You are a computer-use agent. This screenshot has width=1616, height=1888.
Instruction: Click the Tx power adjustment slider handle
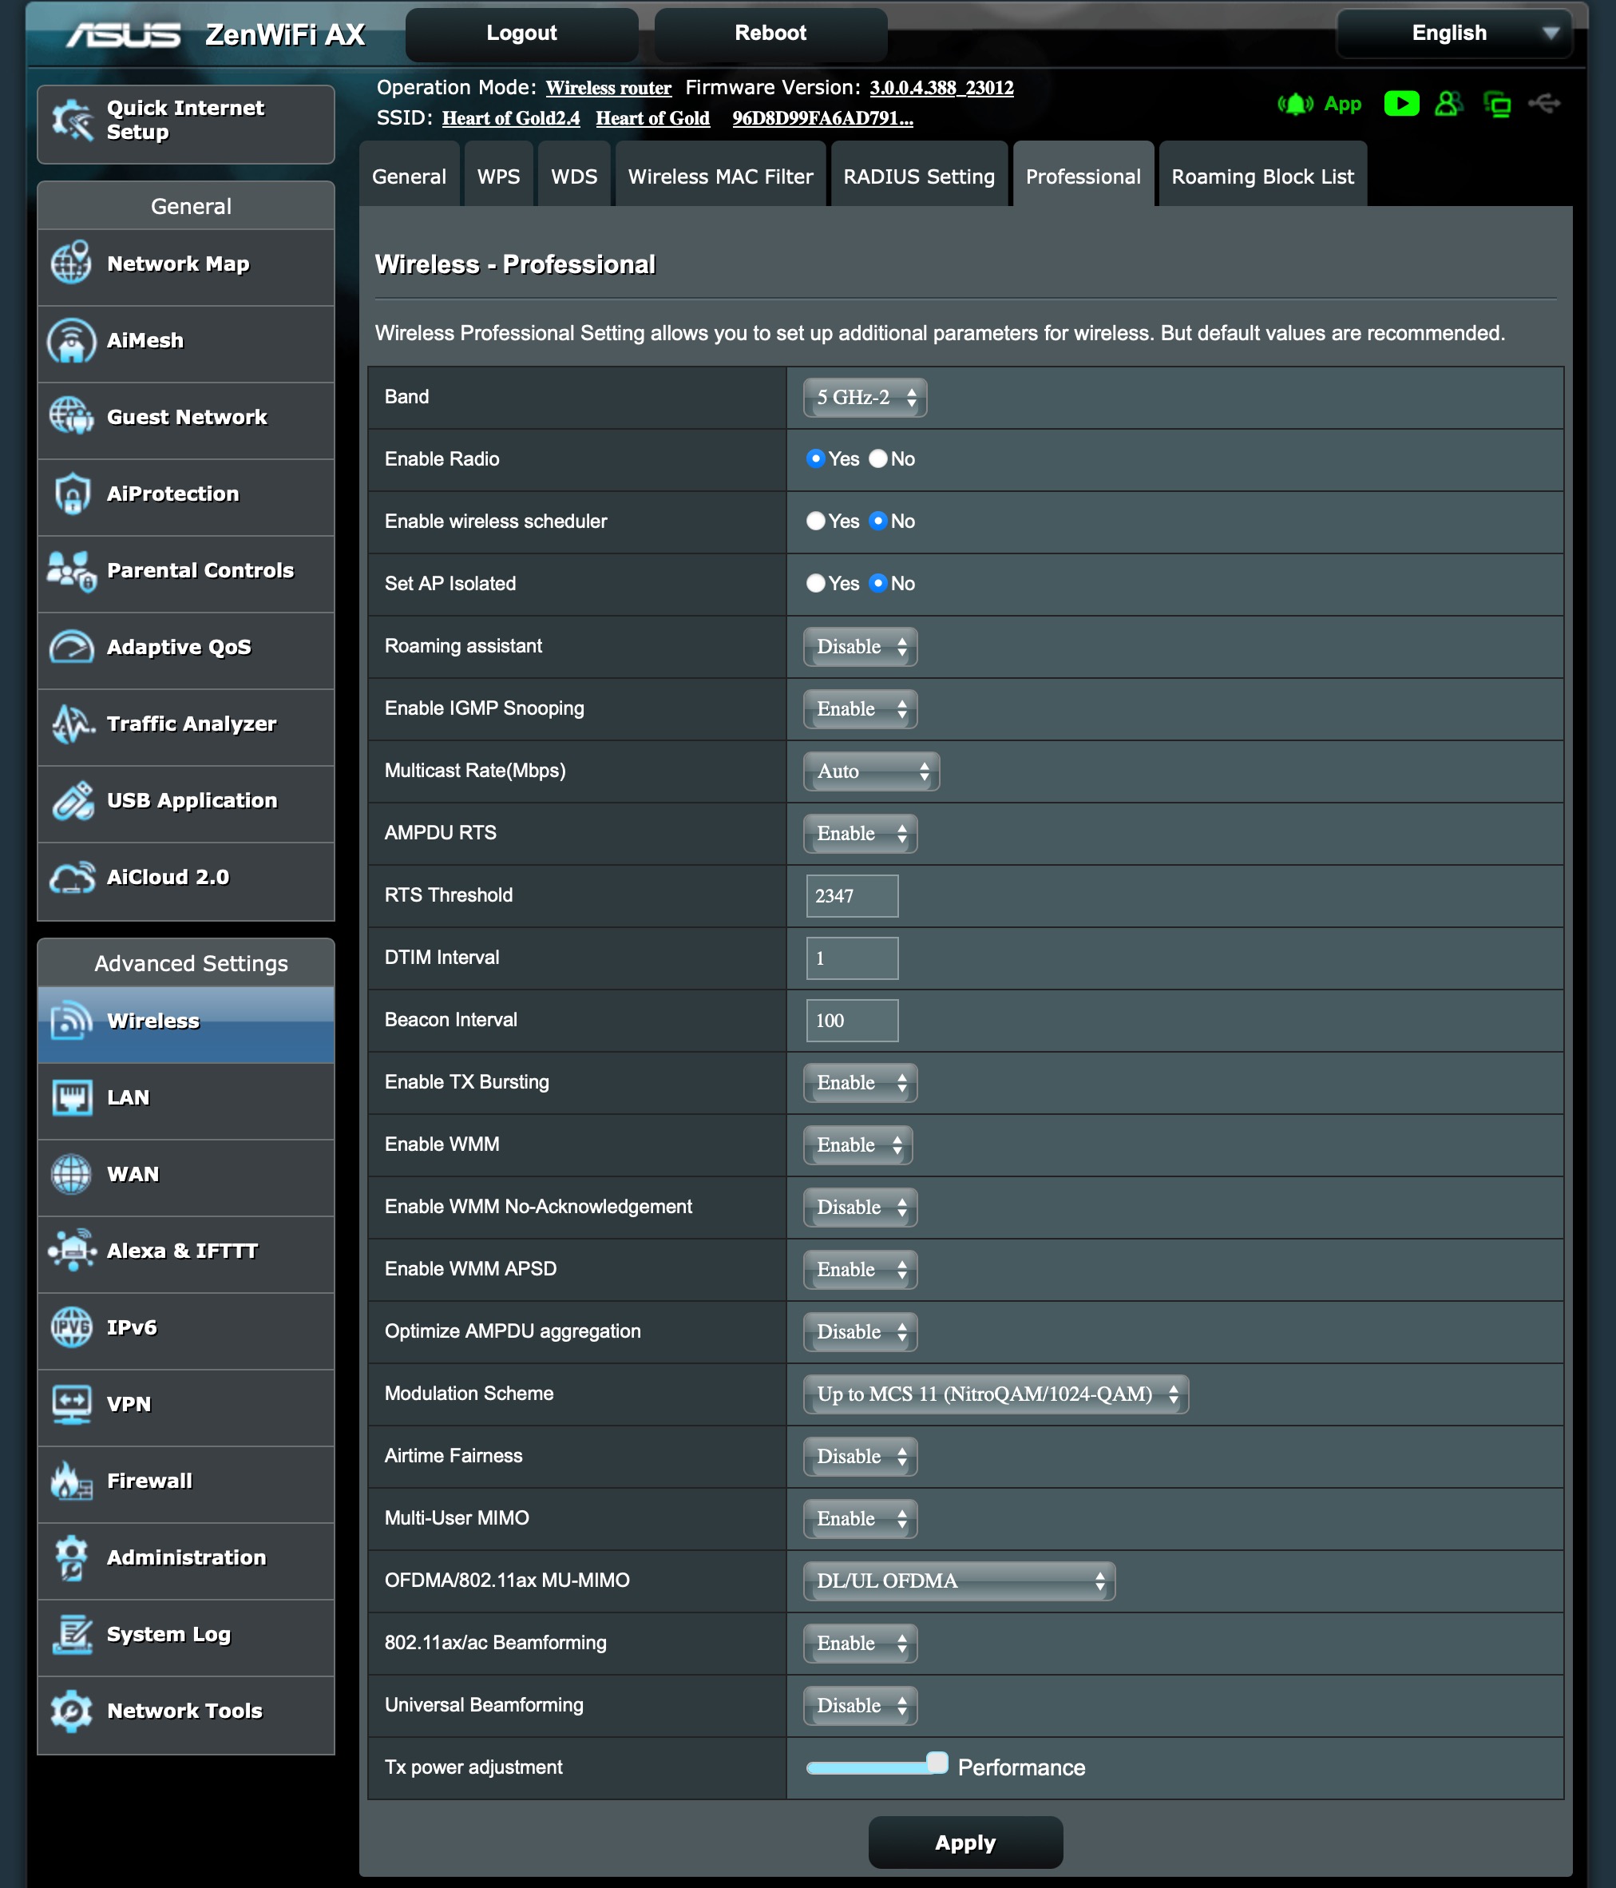(x=937, y=1763)
